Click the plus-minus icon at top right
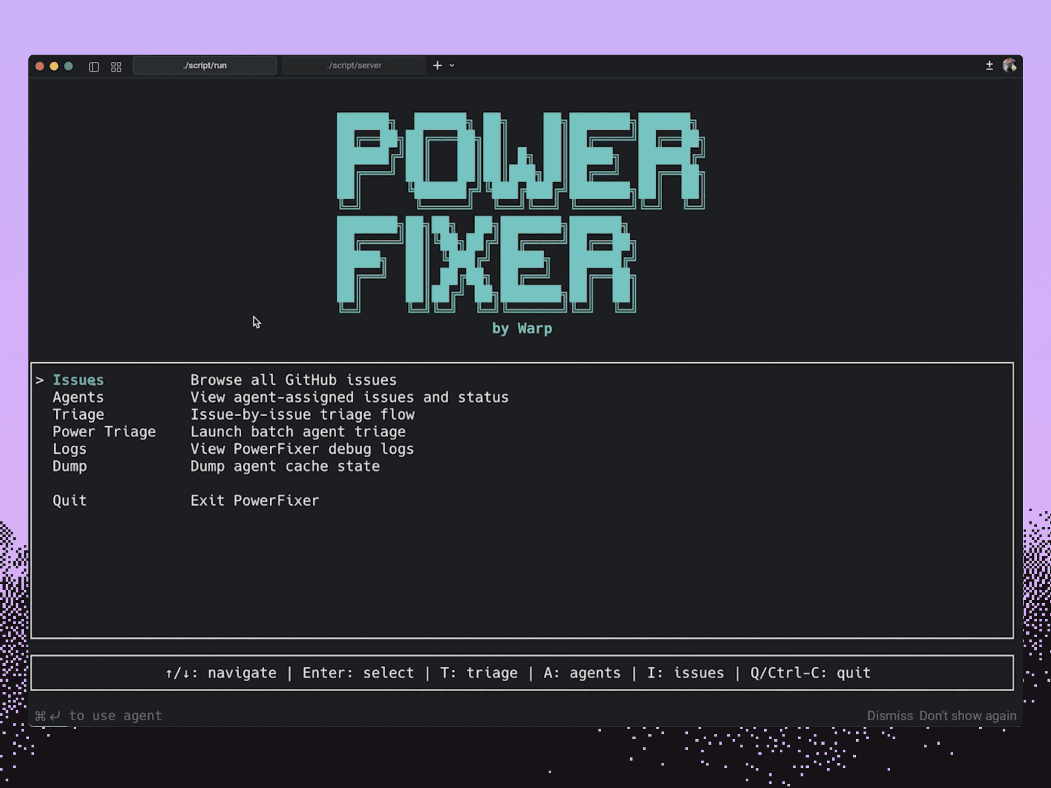 [989, 66]
